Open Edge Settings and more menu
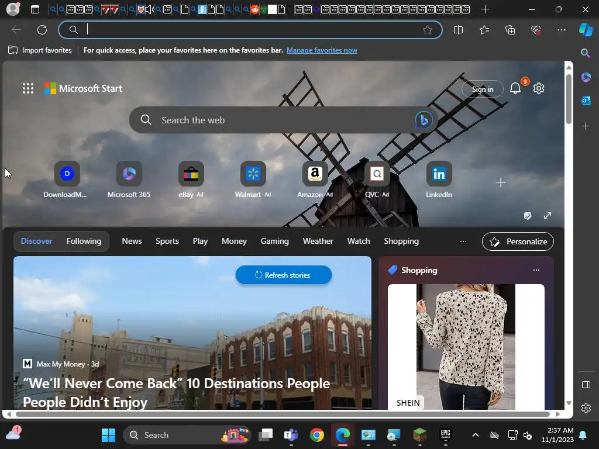The image size is (599, 449). [x=561, y=30]
